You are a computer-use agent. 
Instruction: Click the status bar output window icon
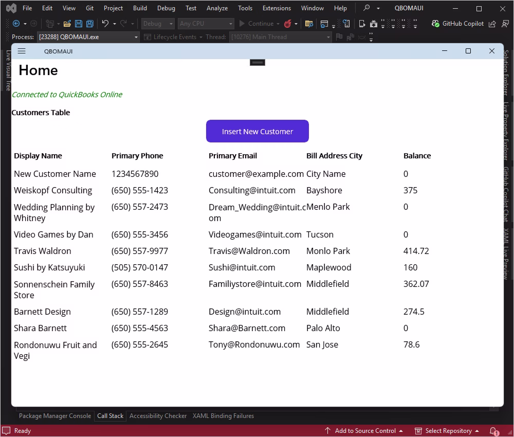[6, 431]
